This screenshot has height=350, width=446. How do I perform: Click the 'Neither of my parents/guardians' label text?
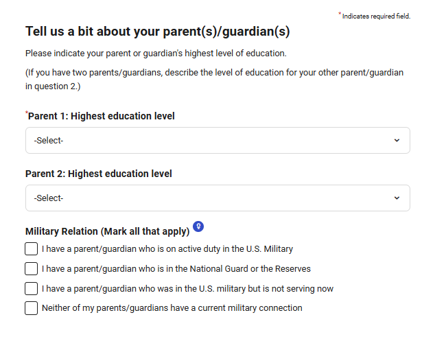pos(172,308)
